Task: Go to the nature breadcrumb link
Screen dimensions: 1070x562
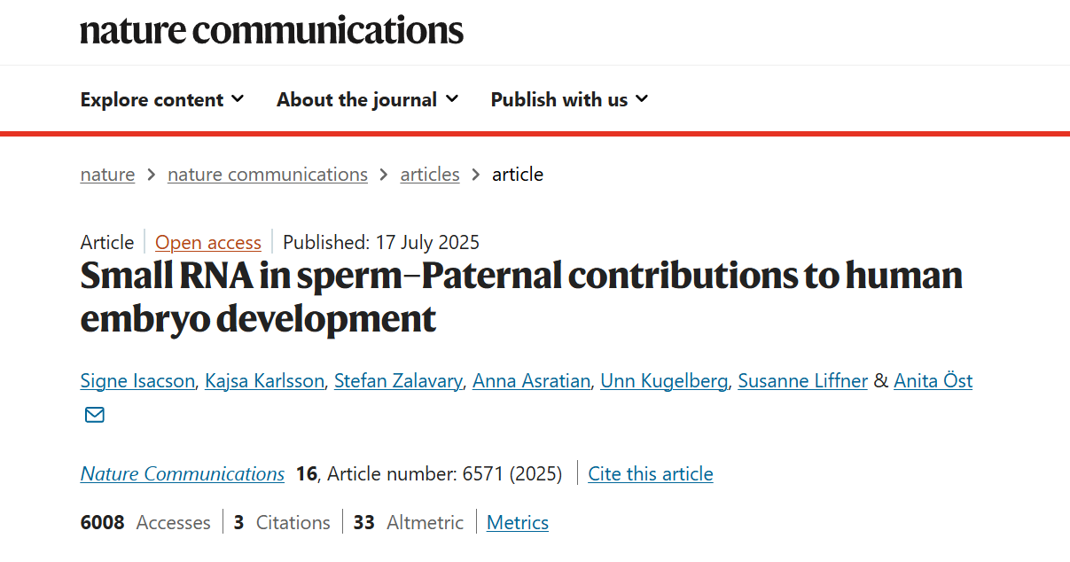Action: (x=107, y=175)
